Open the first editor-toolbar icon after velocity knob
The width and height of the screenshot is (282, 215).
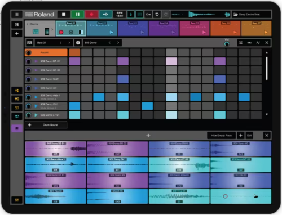coord(241,43)
